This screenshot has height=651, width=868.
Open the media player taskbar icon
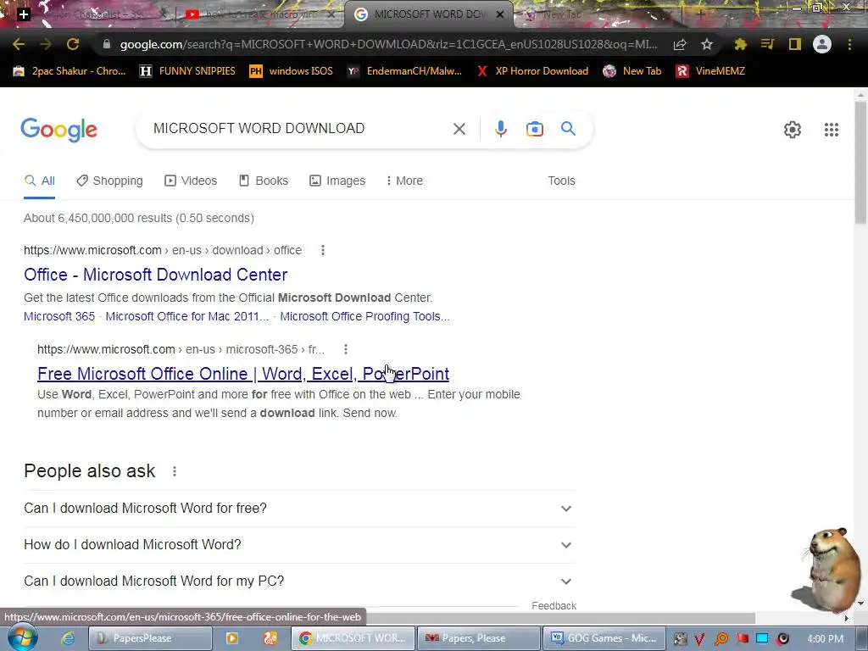(232, 638)
